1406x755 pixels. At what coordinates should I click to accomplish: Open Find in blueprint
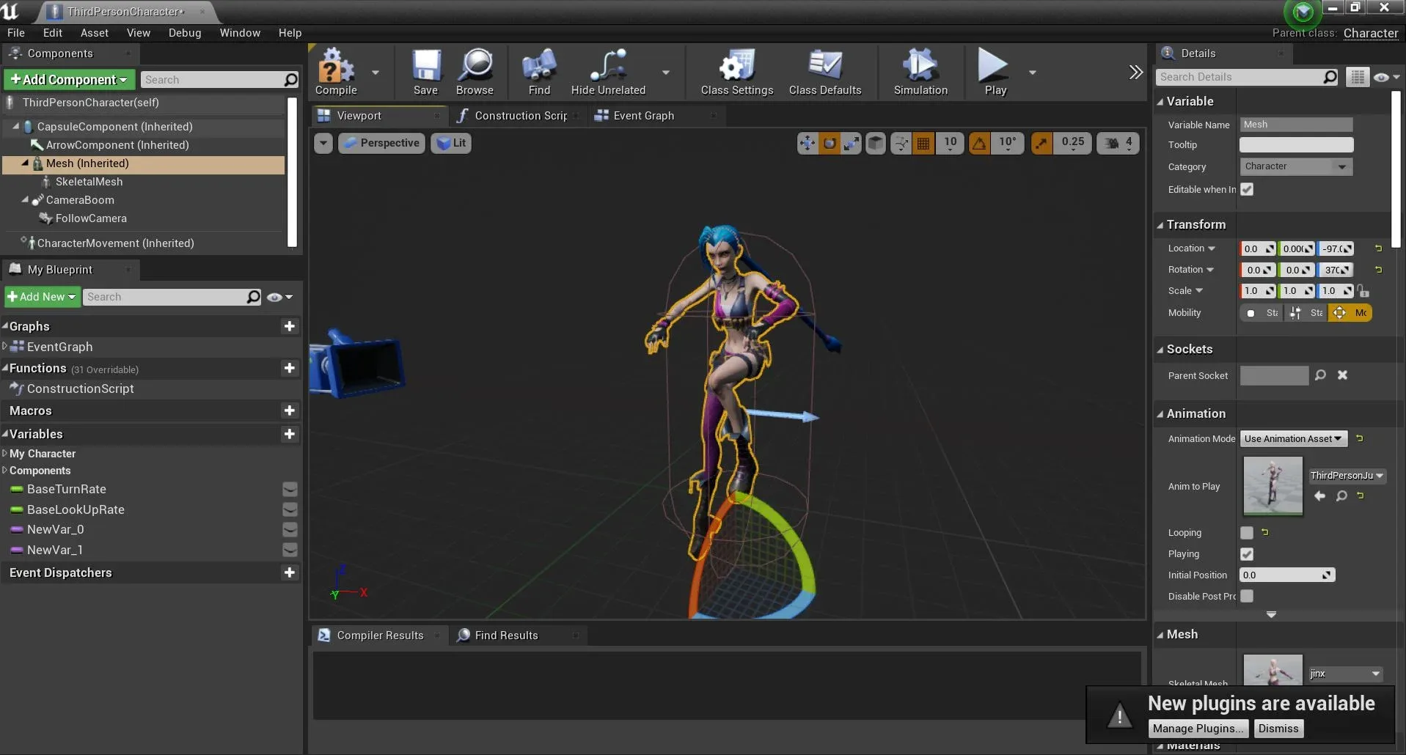click(x=539, y=72)
